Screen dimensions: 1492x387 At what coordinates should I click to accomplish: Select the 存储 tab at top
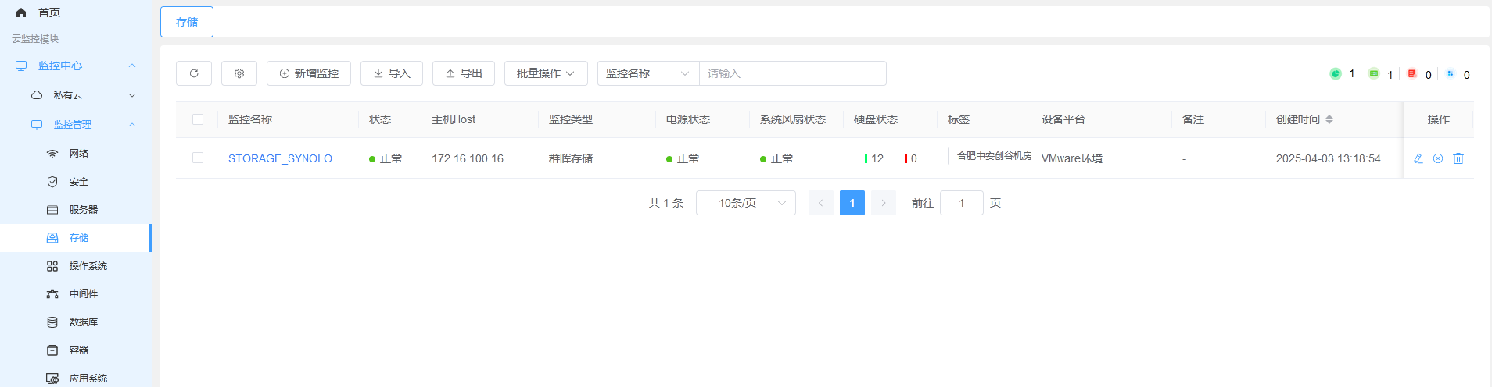click(187, 22)
